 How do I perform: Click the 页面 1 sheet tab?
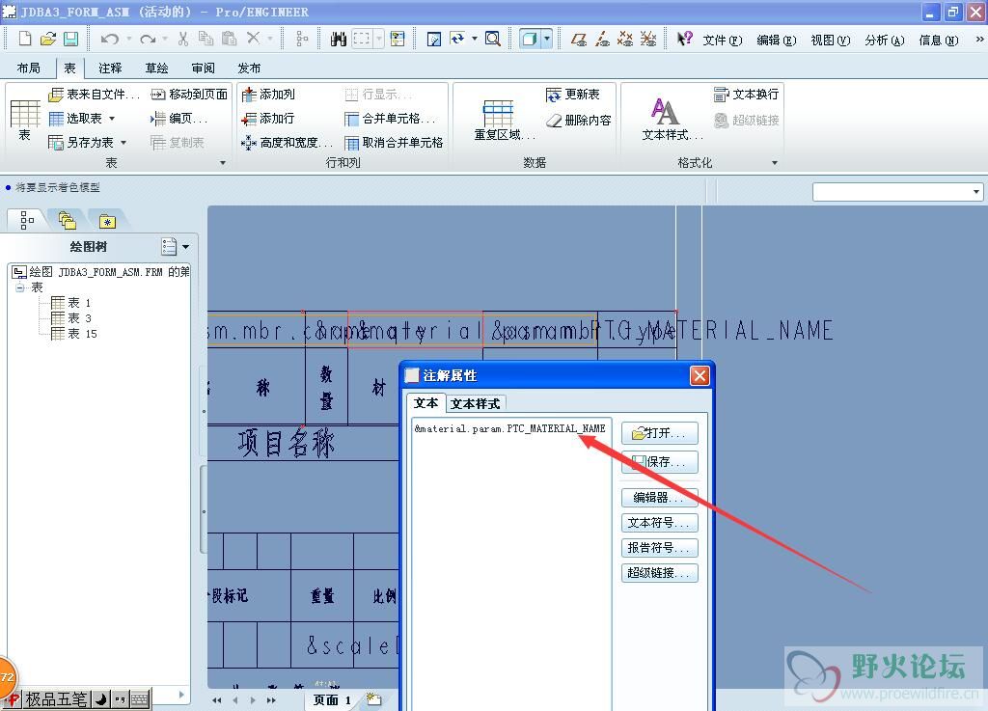(x=332, y=699)
